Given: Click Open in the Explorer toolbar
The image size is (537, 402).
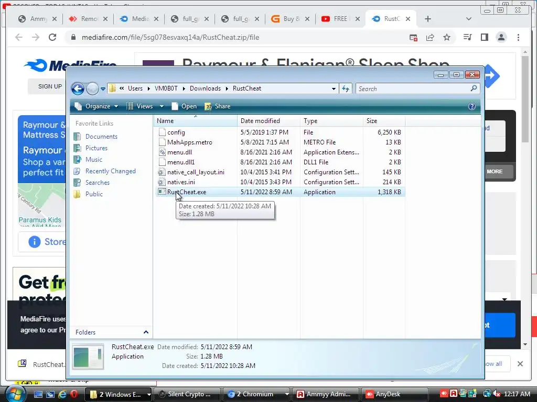Looking at the screenshot, I should pos(184,106).
